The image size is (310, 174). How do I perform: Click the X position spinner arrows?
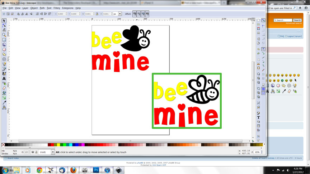[x=66, y=14]
